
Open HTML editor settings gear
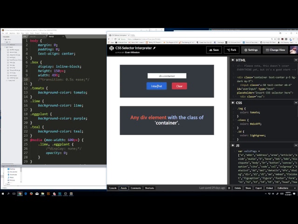click(x=233, y=60)
